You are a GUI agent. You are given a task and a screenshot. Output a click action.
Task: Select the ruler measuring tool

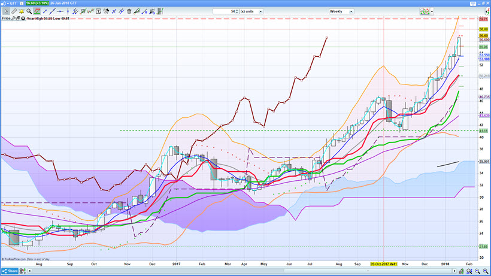pyautogui.click(x=14, y=11)
